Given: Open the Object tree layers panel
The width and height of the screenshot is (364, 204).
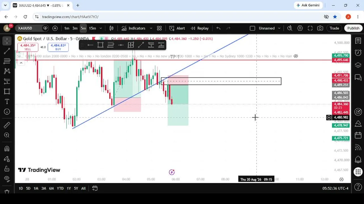Looking at the screenshot, I should [358, 65].
